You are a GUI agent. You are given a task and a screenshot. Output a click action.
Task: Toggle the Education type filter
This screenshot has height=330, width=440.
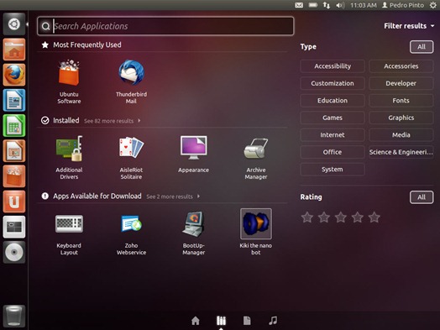coord(333,101)
